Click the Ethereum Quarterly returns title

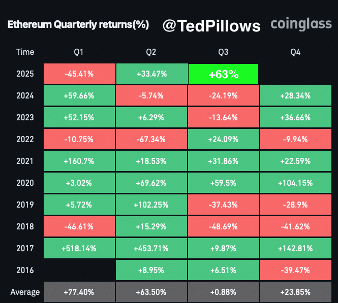coord(78,24)
